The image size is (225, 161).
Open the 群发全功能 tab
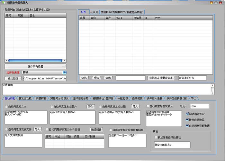pos(25,99)
